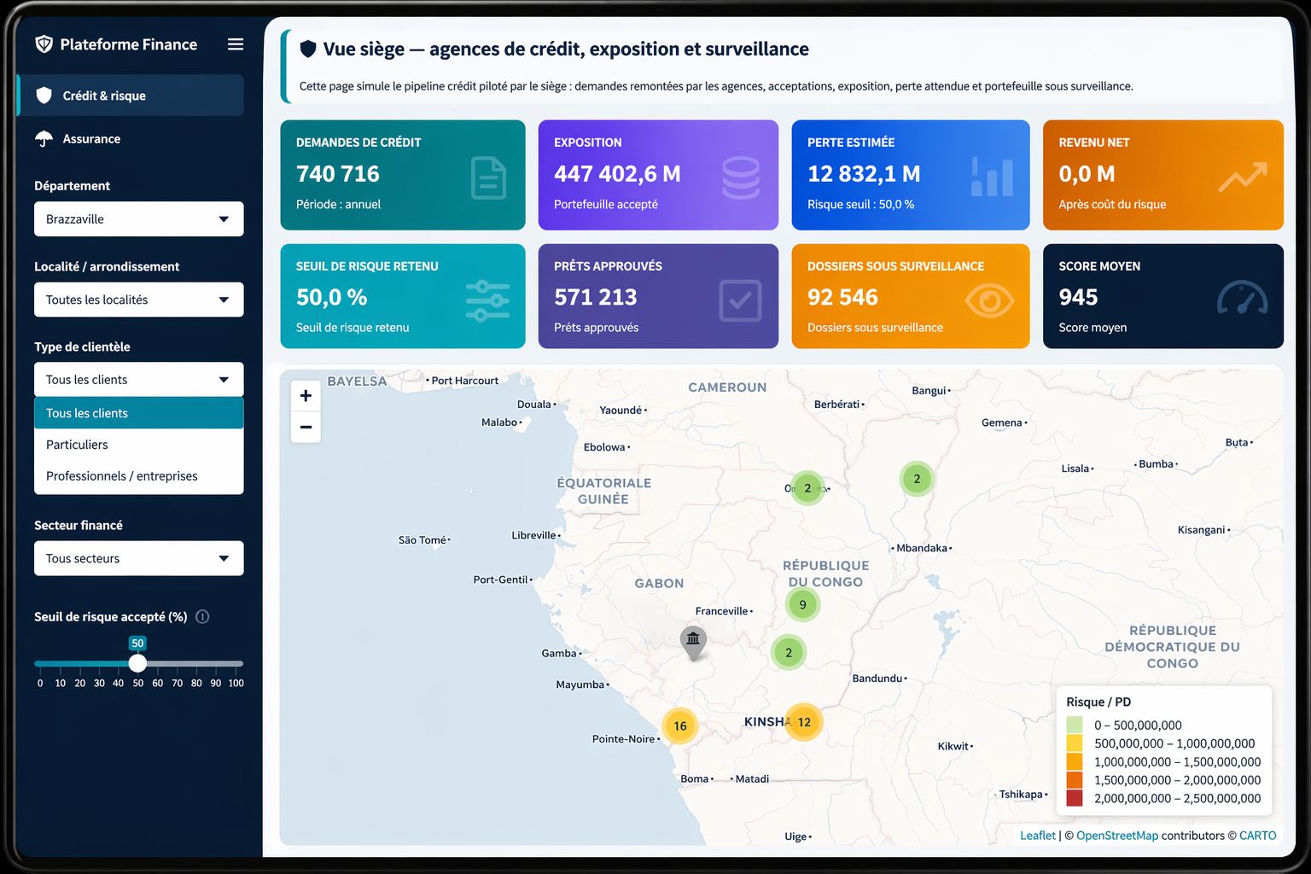Click the Plateforme Finance shield logo
Viewport: 1311px width, 874px height.
44,44
